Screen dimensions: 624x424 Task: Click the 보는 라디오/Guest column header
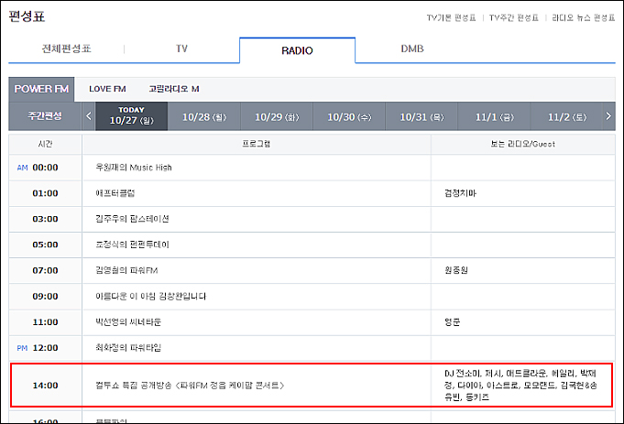coord(523,144)
